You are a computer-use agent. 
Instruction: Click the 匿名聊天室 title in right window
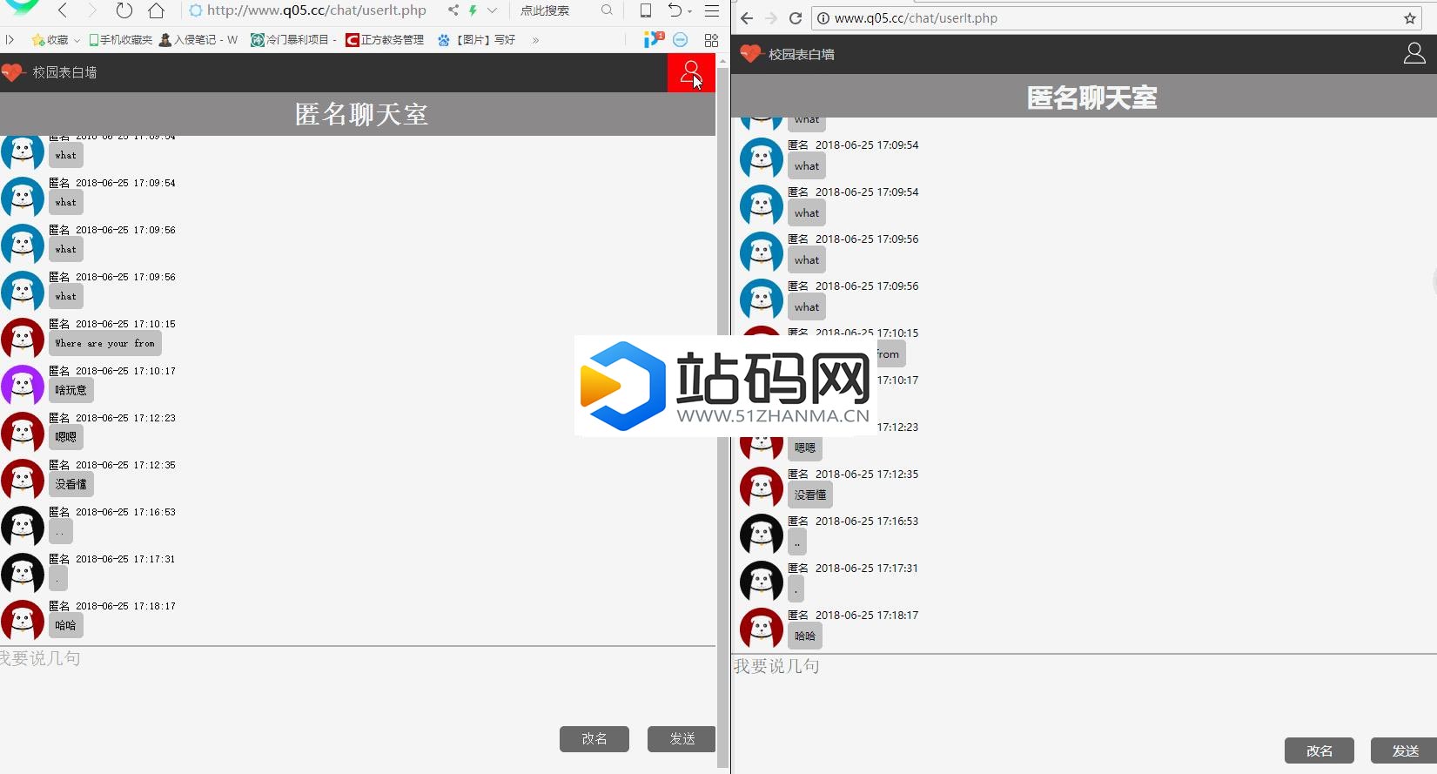pyautogui.click(x=1092, y=98)
